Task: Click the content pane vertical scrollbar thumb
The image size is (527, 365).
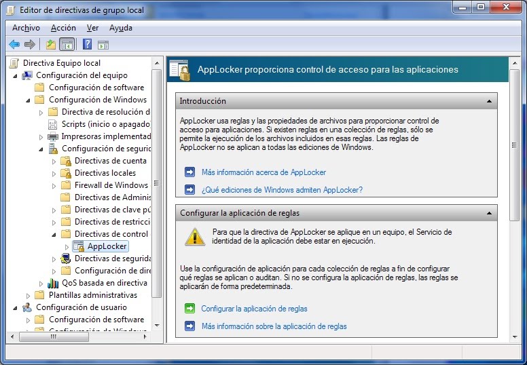Action: [514, 145]
